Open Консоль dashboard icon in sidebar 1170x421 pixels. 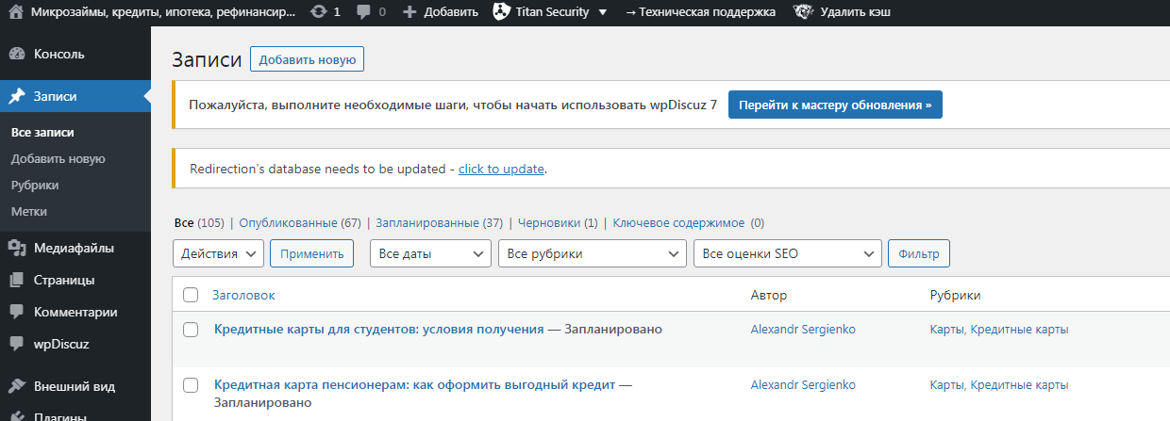click(x=16, y=54)
